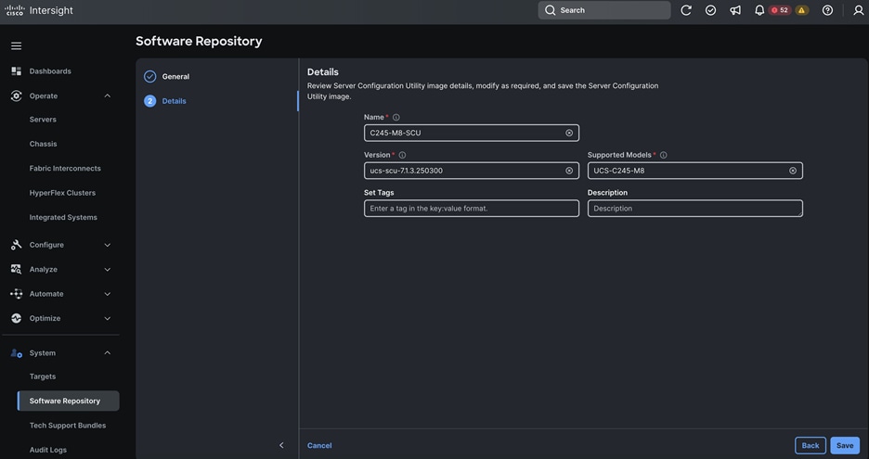Screen dimensions: 869x459
Task: Open Targets under System
Action: (x=43, y=376)
